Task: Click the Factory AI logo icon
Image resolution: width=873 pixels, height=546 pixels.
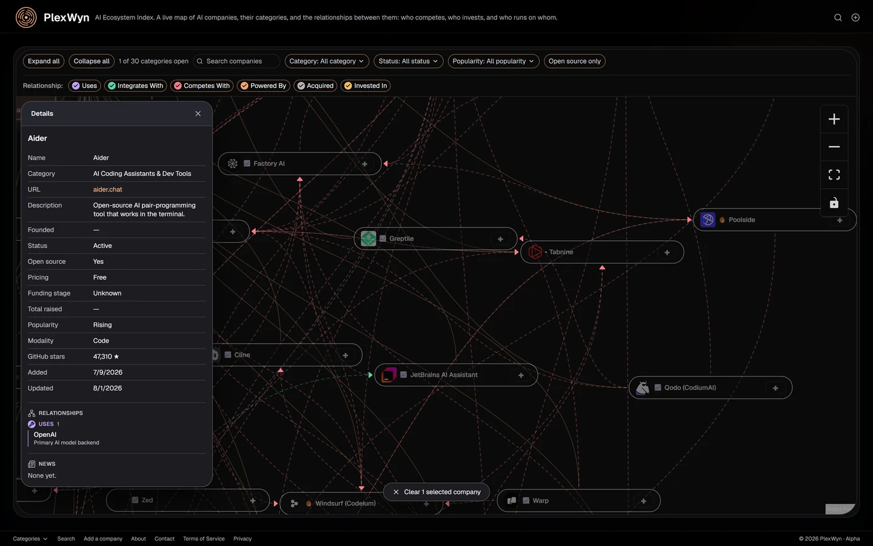Action: coord(233,164)
